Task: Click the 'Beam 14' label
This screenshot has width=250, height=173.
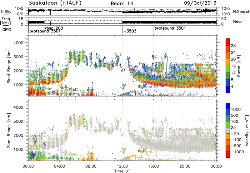Action: 122,3
